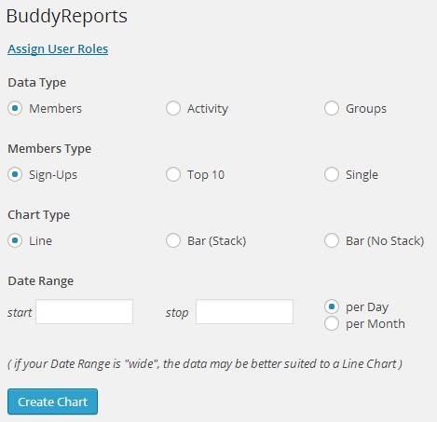Click the Create Chart button

tap(52, 402)
